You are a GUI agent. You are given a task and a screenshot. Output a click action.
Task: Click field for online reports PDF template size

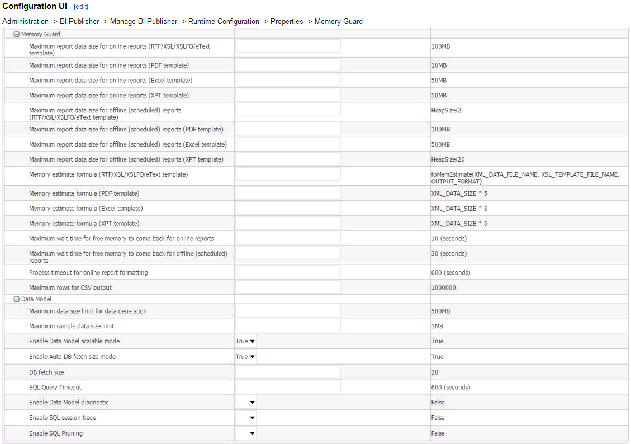click(288, 65)
